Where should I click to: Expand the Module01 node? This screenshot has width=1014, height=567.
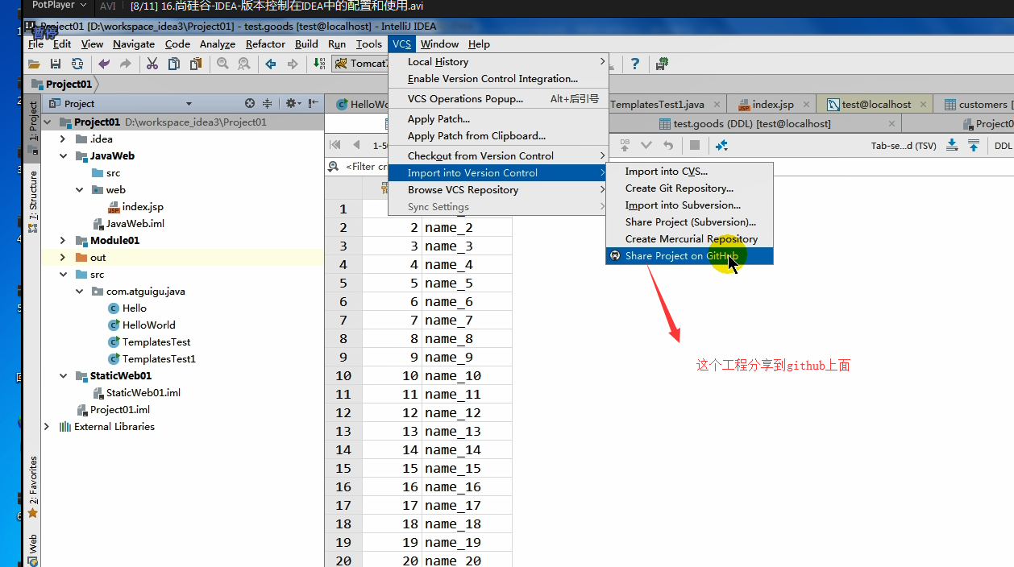coord(63,240)
